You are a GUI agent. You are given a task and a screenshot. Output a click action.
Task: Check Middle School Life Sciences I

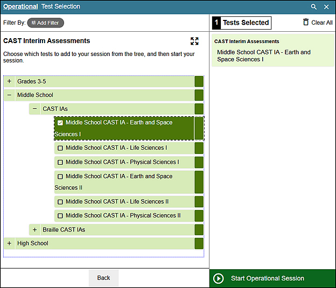pos(60,148)
